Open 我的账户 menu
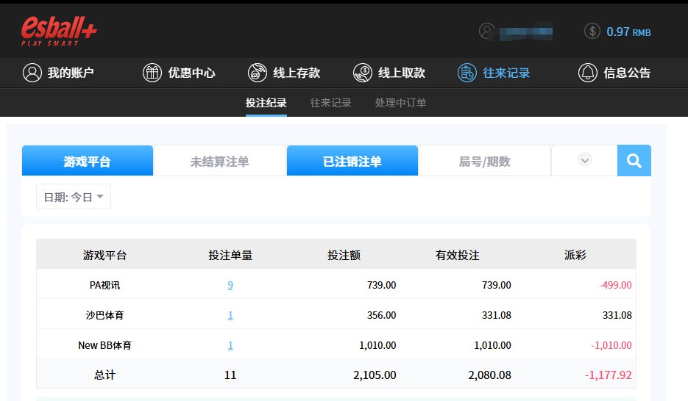Image resolution: width=688 pixels, height=401 pixels. [x=71, y=73]
